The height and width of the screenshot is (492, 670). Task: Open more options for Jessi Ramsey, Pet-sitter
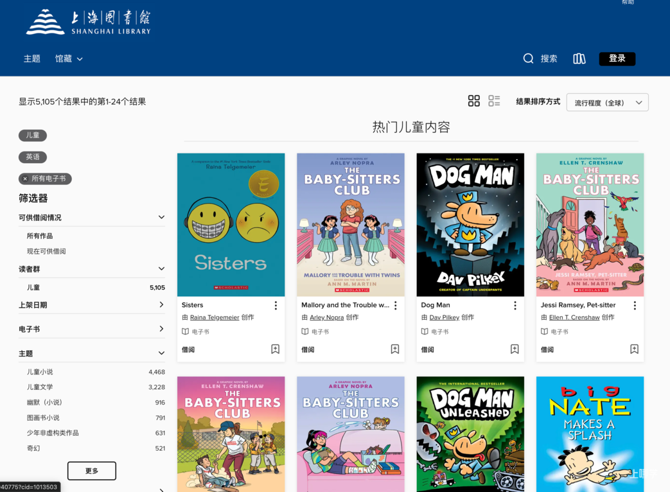point(635,305)
